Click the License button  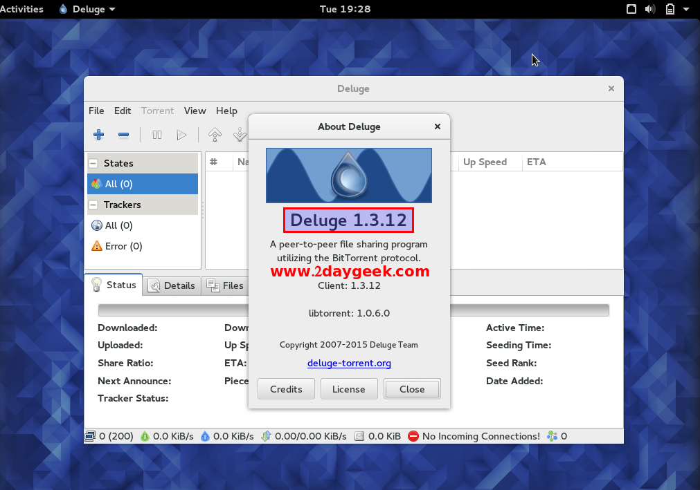pos(349,389)
